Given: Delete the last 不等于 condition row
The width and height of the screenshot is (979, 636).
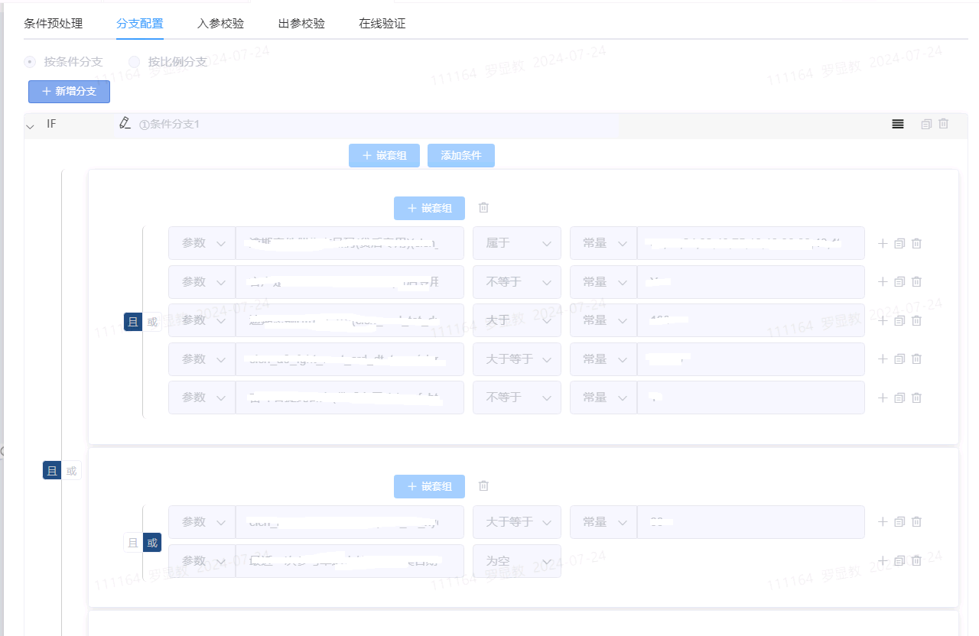Looking at the screenshot, I should point(916,397).
